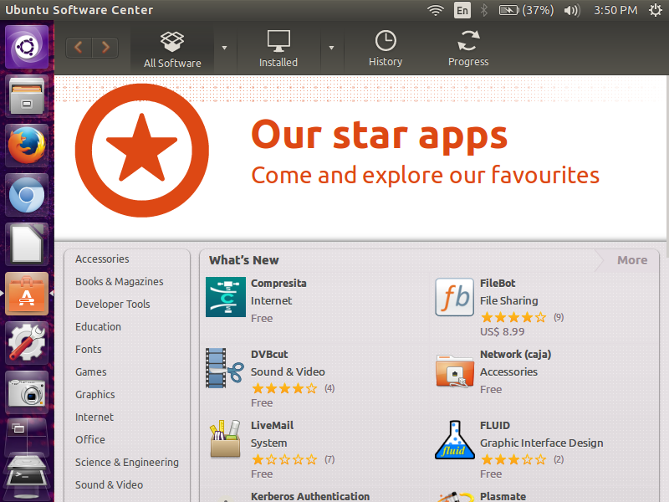The height and width of the screenshot is (502, 669).
Task: Launch Chromium browser from the launcher
Action: point(27,195)
